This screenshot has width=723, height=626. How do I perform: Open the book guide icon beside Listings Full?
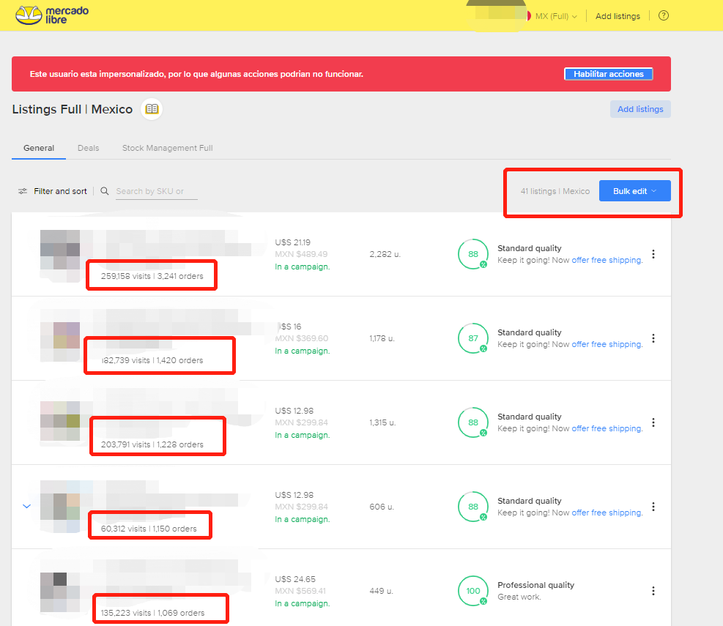coord(152,109)
